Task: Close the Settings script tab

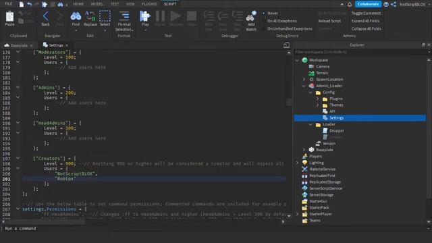Action: (x=67, y=45)
